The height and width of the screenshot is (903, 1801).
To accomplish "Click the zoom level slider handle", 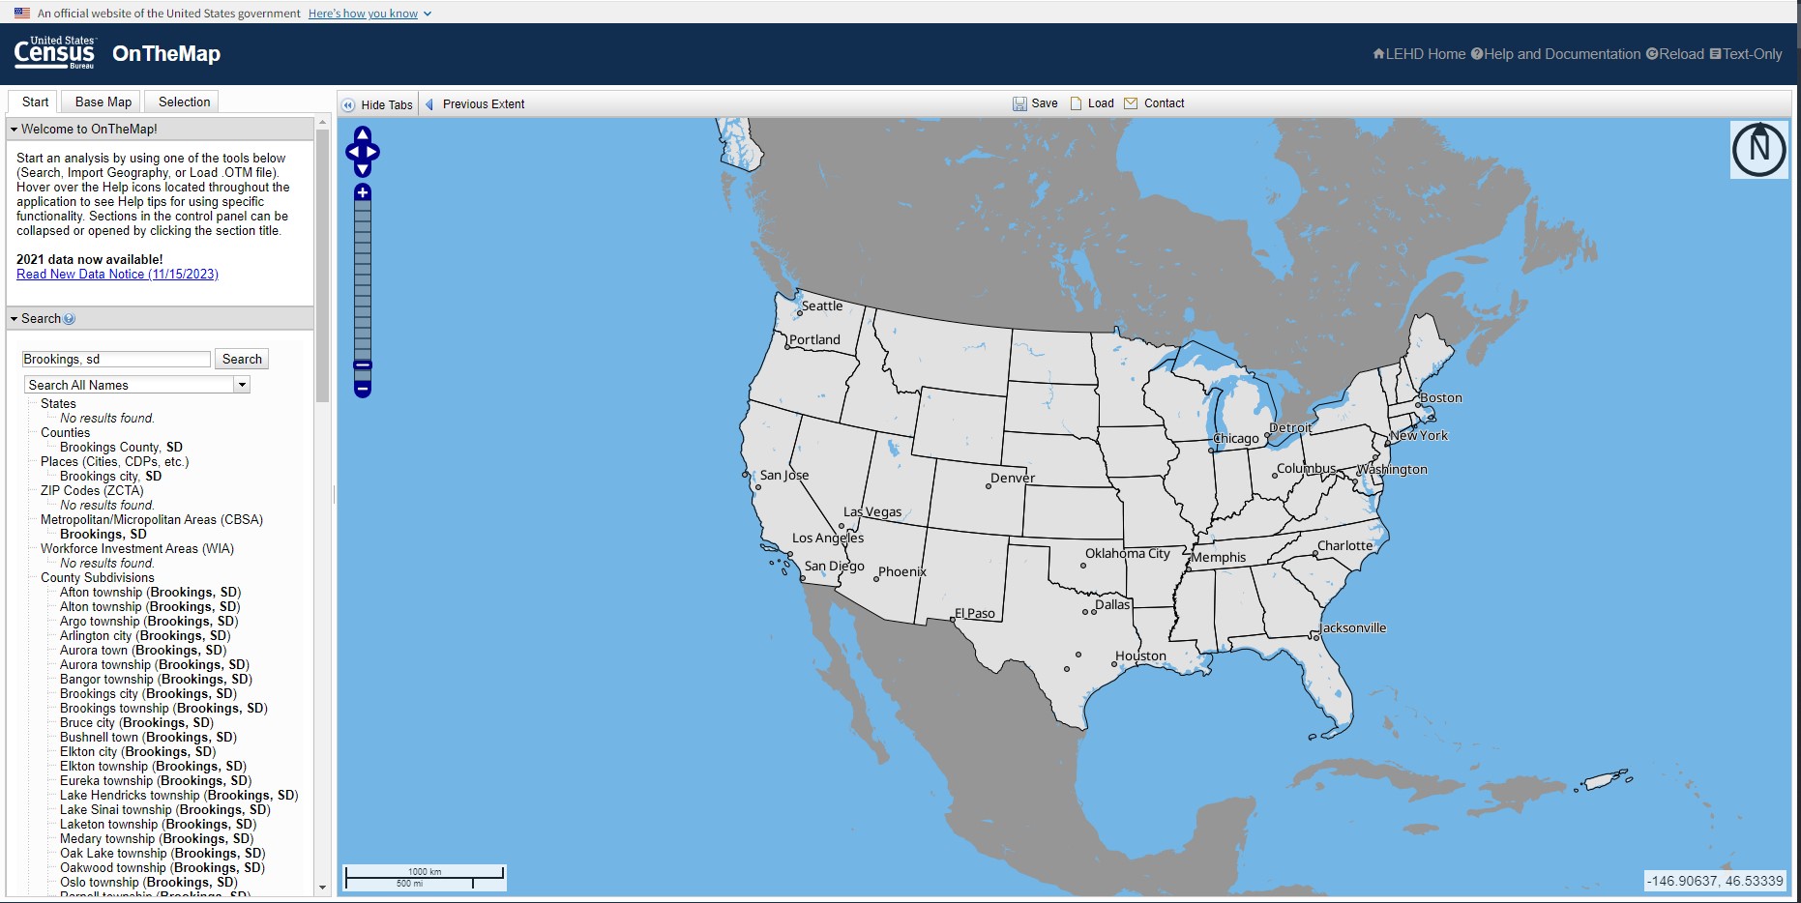I will coord(363,365).
